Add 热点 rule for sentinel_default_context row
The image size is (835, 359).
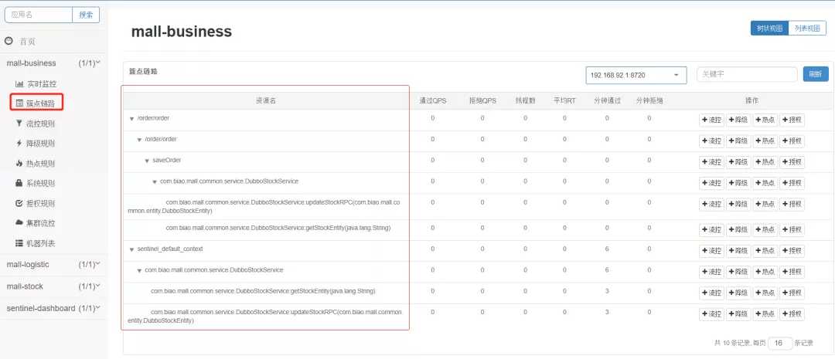pyautogui.click(x=765, y=251)
